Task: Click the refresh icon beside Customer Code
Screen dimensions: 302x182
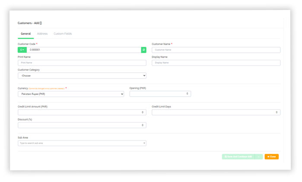Action: pyautogui.click(x=143, y=50)
